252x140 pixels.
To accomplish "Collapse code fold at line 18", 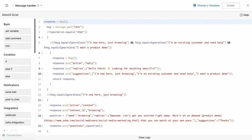I will 42,116.
